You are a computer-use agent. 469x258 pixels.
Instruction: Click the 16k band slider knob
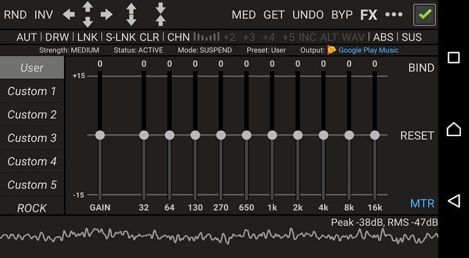tap(375, 135)
